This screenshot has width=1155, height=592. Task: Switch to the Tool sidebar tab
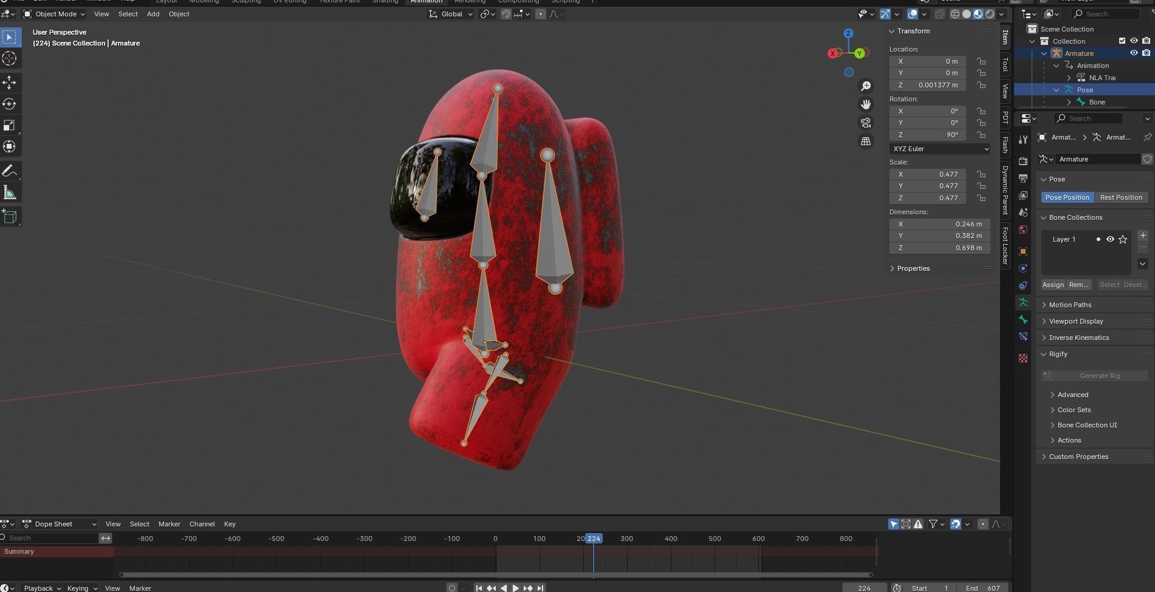click(x=1005, y=64)
